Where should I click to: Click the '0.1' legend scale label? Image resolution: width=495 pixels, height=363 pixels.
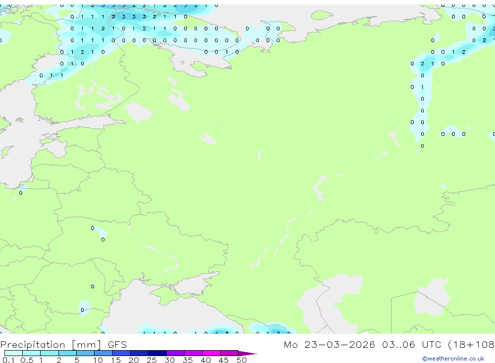(8, 360)
